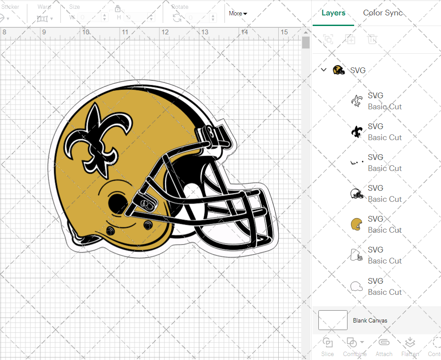
Task: Click the canvas scrollbar up arrow
Action: click(306, 31)
